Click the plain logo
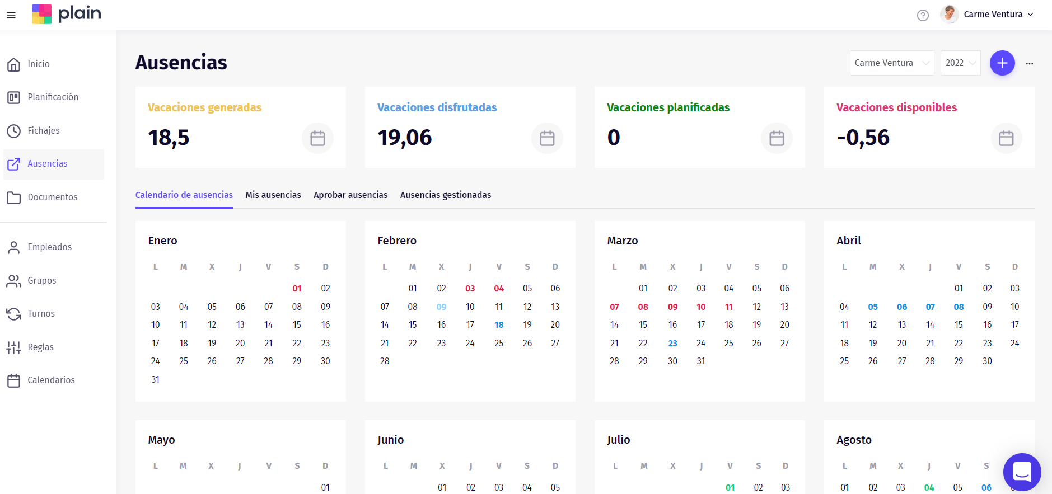The height and width of the screenshot is (494, 1052). [x=67, y=14]
